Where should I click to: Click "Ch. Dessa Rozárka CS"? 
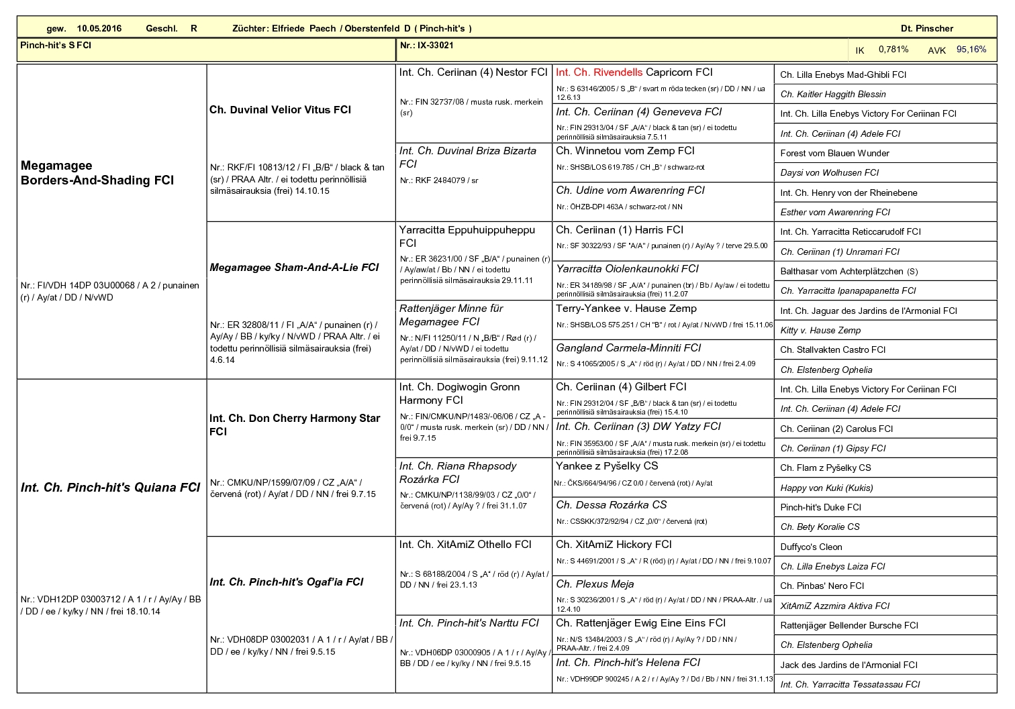tap(612, 505)
